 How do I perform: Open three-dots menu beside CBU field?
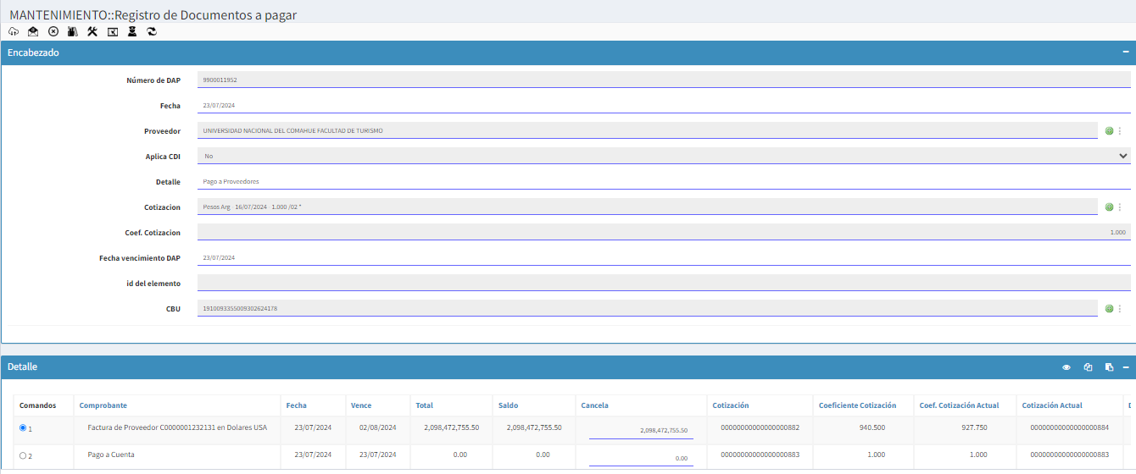point(1120,309)
